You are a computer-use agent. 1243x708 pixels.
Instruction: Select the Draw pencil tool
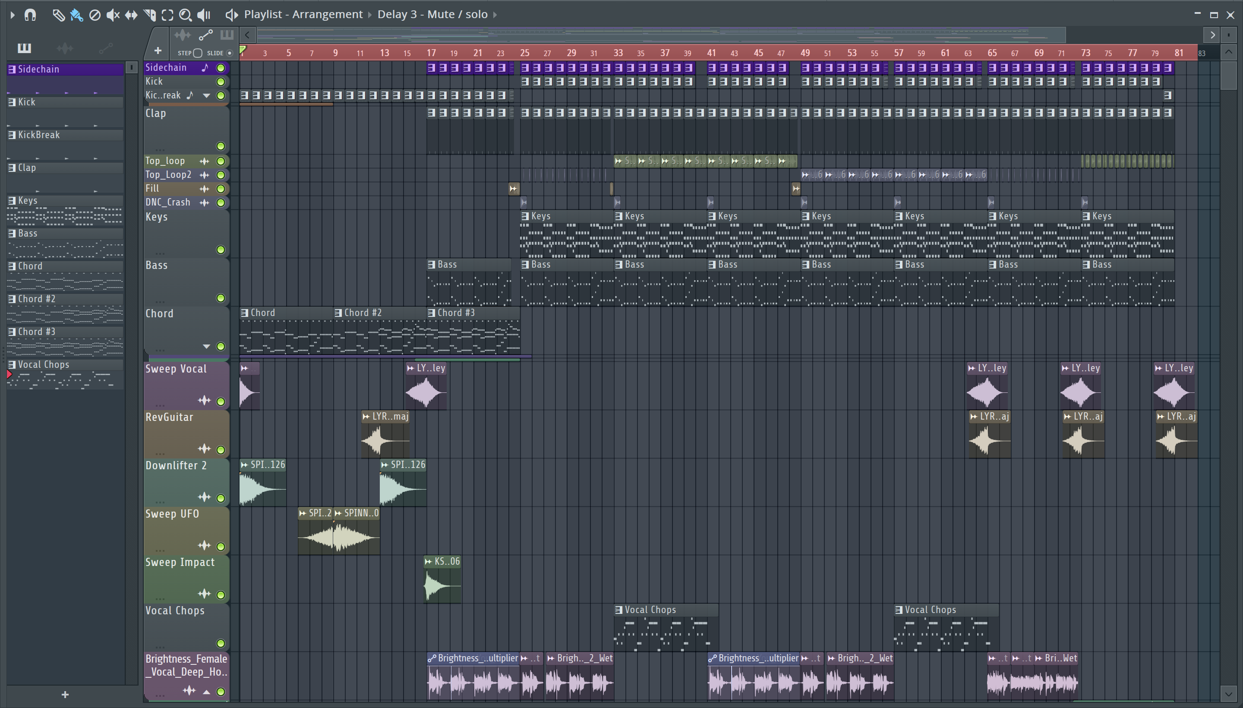58,15
